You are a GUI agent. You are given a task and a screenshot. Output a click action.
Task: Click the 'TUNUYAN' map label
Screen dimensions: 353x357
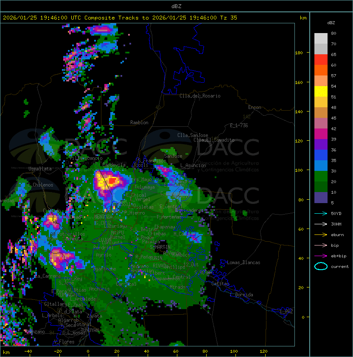pyautogui.click(x=90, y=330)
